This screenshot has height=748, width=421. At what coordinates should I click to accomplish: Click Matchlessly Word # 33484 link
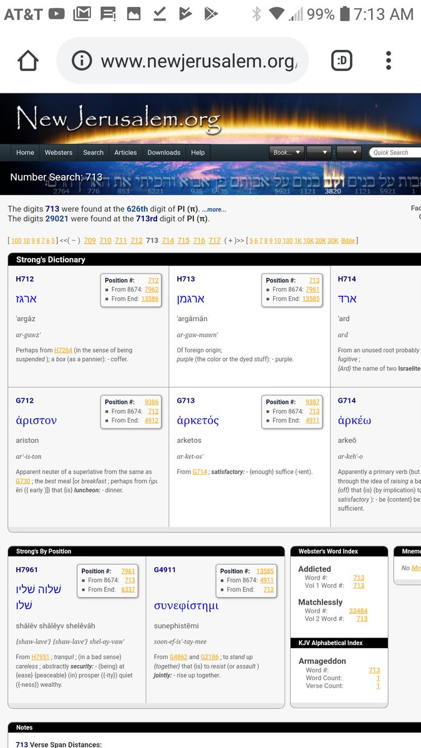click(358, 611)
